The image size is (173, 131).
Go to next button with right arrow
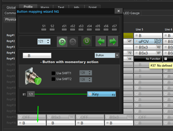click(113, 41)
